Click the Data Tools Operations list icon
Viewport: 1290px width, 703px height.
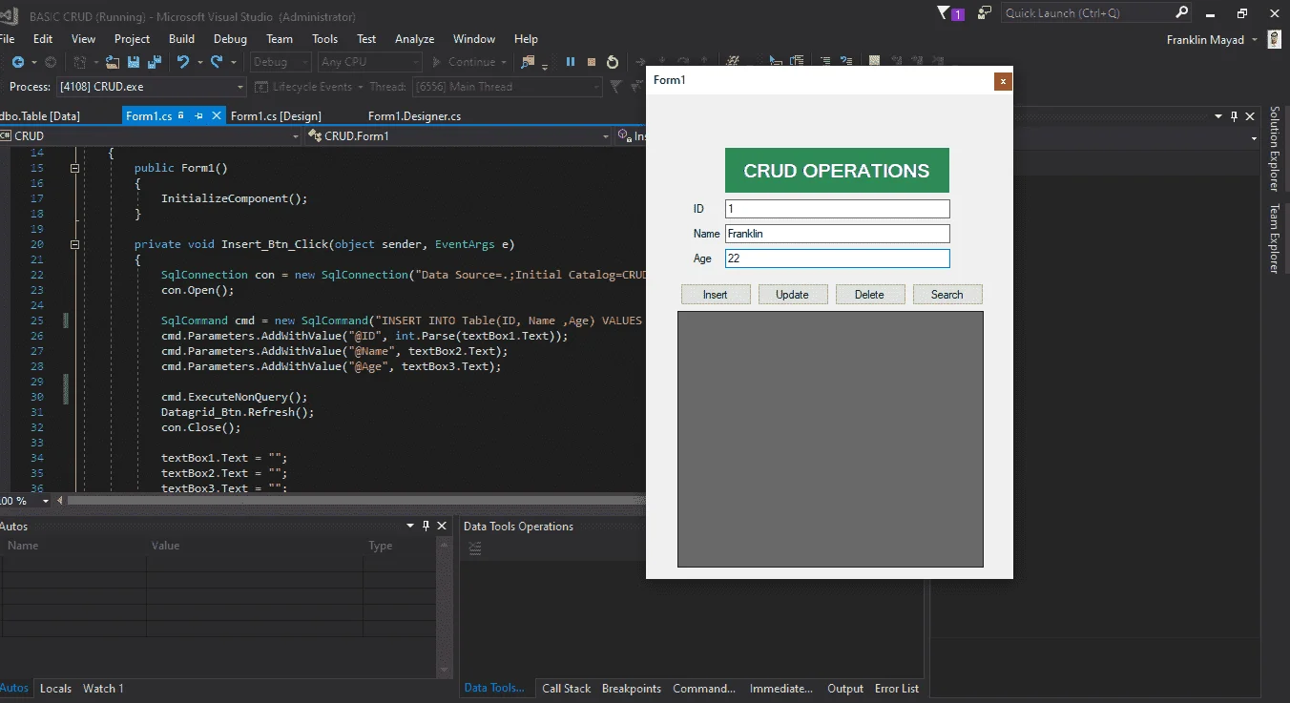[475, 548]
